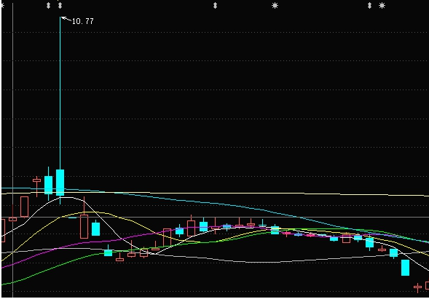This screenshot has height=299, width=429.
Task: Select the cyan candle just before the tall-wick candle
Action: (48, 185)
